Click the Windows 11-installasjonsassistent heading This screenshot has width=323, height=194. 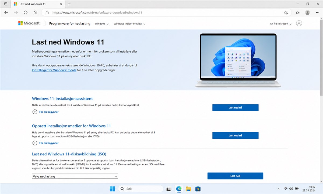pos(62,99)
